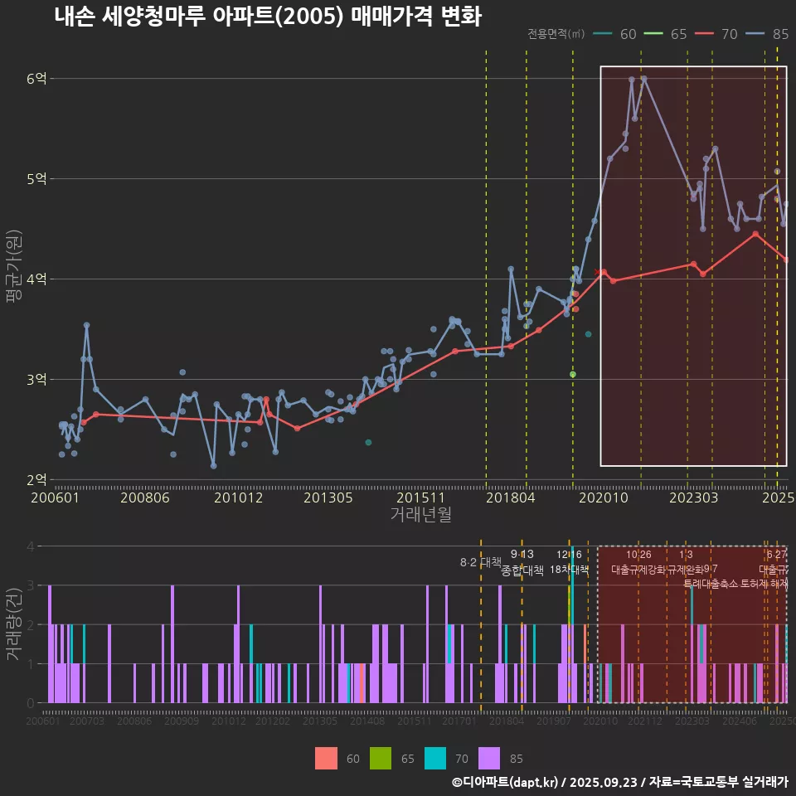Click the 10·26 대출규제강화 annotation label

(x=638, y=562)
